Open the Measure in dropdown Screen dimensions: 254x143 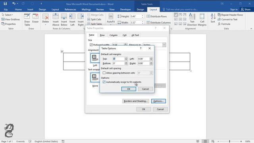pos(164,45)
